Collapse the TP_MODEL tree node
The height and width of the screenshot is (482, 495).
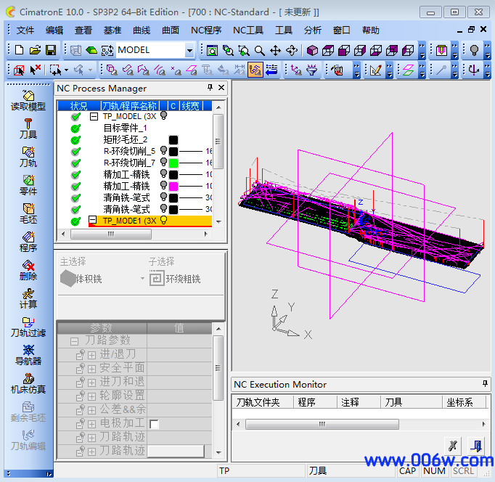(94, 116)
